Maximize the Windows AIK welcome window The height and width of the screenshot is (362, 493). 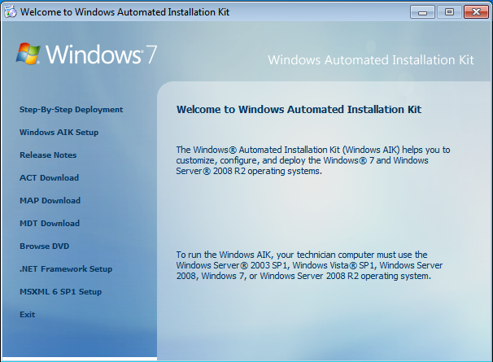point(449,12)
